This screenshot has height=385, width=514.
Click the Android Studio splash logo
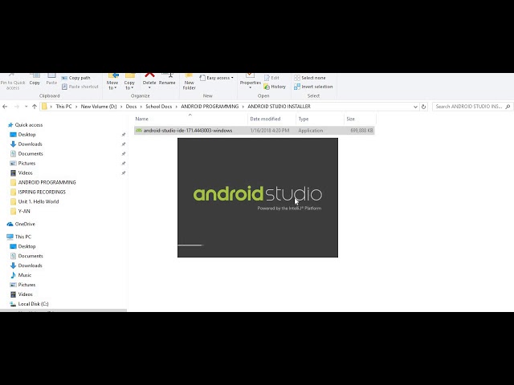pos(258,194)
